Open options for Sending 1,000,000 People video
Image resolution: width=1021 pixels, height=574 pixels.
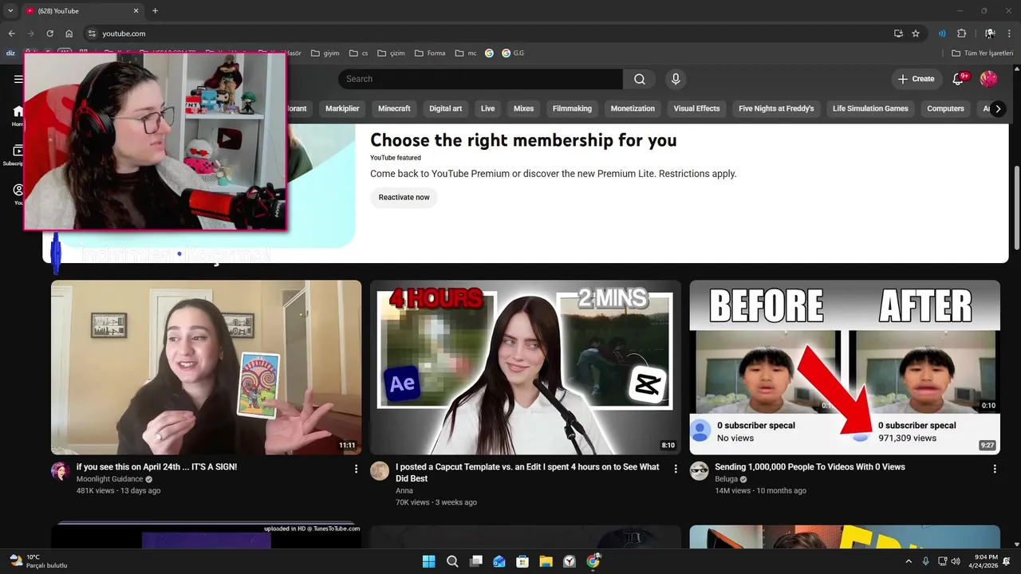point(995,469)
